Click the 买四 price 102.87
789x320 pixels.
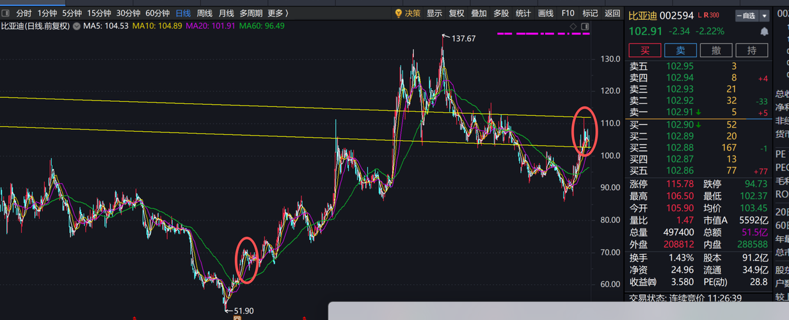(x=680, y=159)
